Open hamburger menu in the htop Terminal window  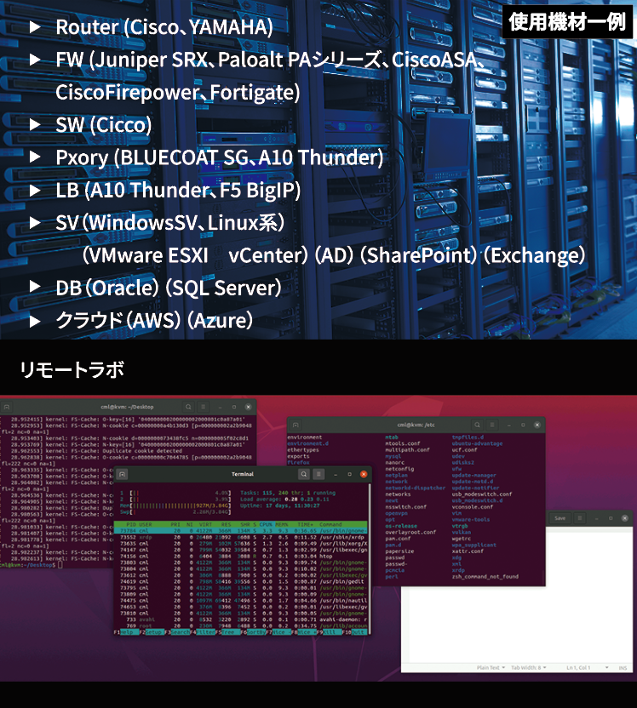318,474
